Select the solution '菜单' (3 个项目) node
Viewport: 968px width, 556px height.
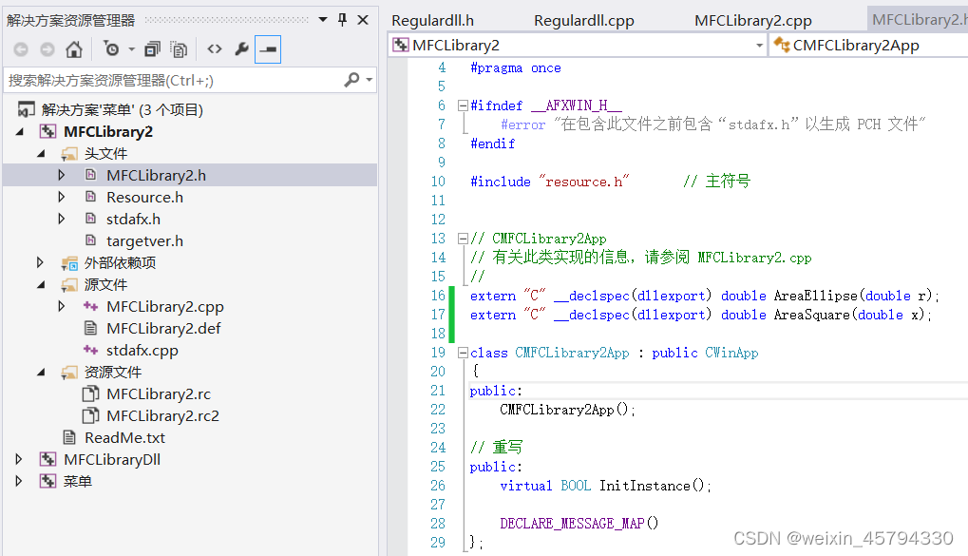pyautogui.click(x=123, y=110)
